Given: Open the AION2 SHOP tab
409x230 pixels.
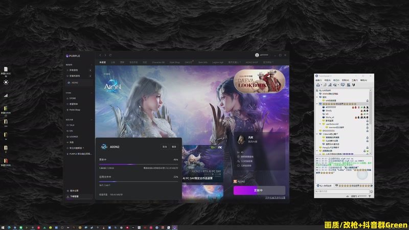Looking at the screenshot, I should [x=252, y=62].
